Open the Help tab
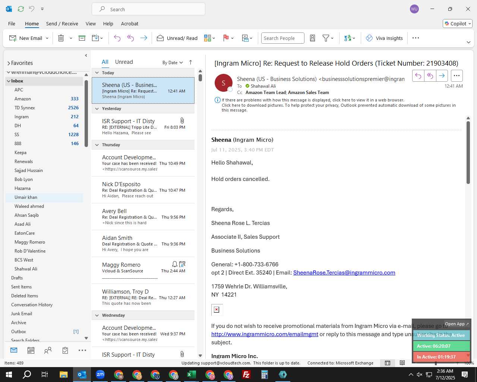 pos(108,24)
